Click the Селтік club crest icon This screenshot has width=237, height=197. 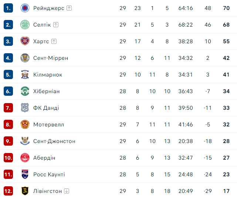point(24,25)
